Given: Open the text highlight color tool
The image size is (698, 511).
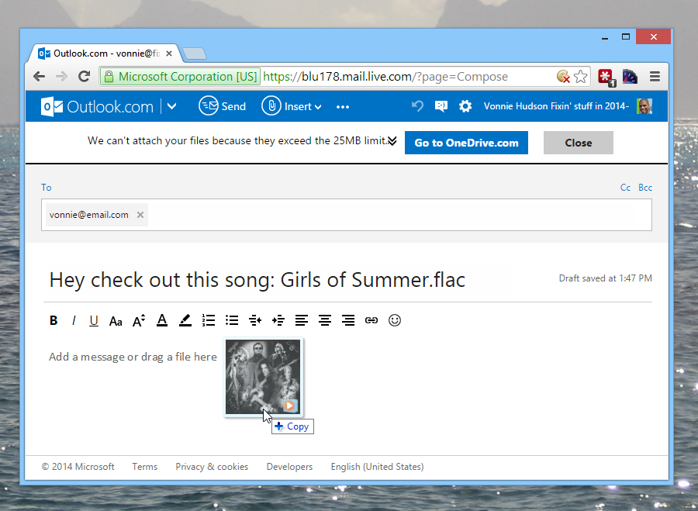Looking at the screenshot, I should (185, 320).
